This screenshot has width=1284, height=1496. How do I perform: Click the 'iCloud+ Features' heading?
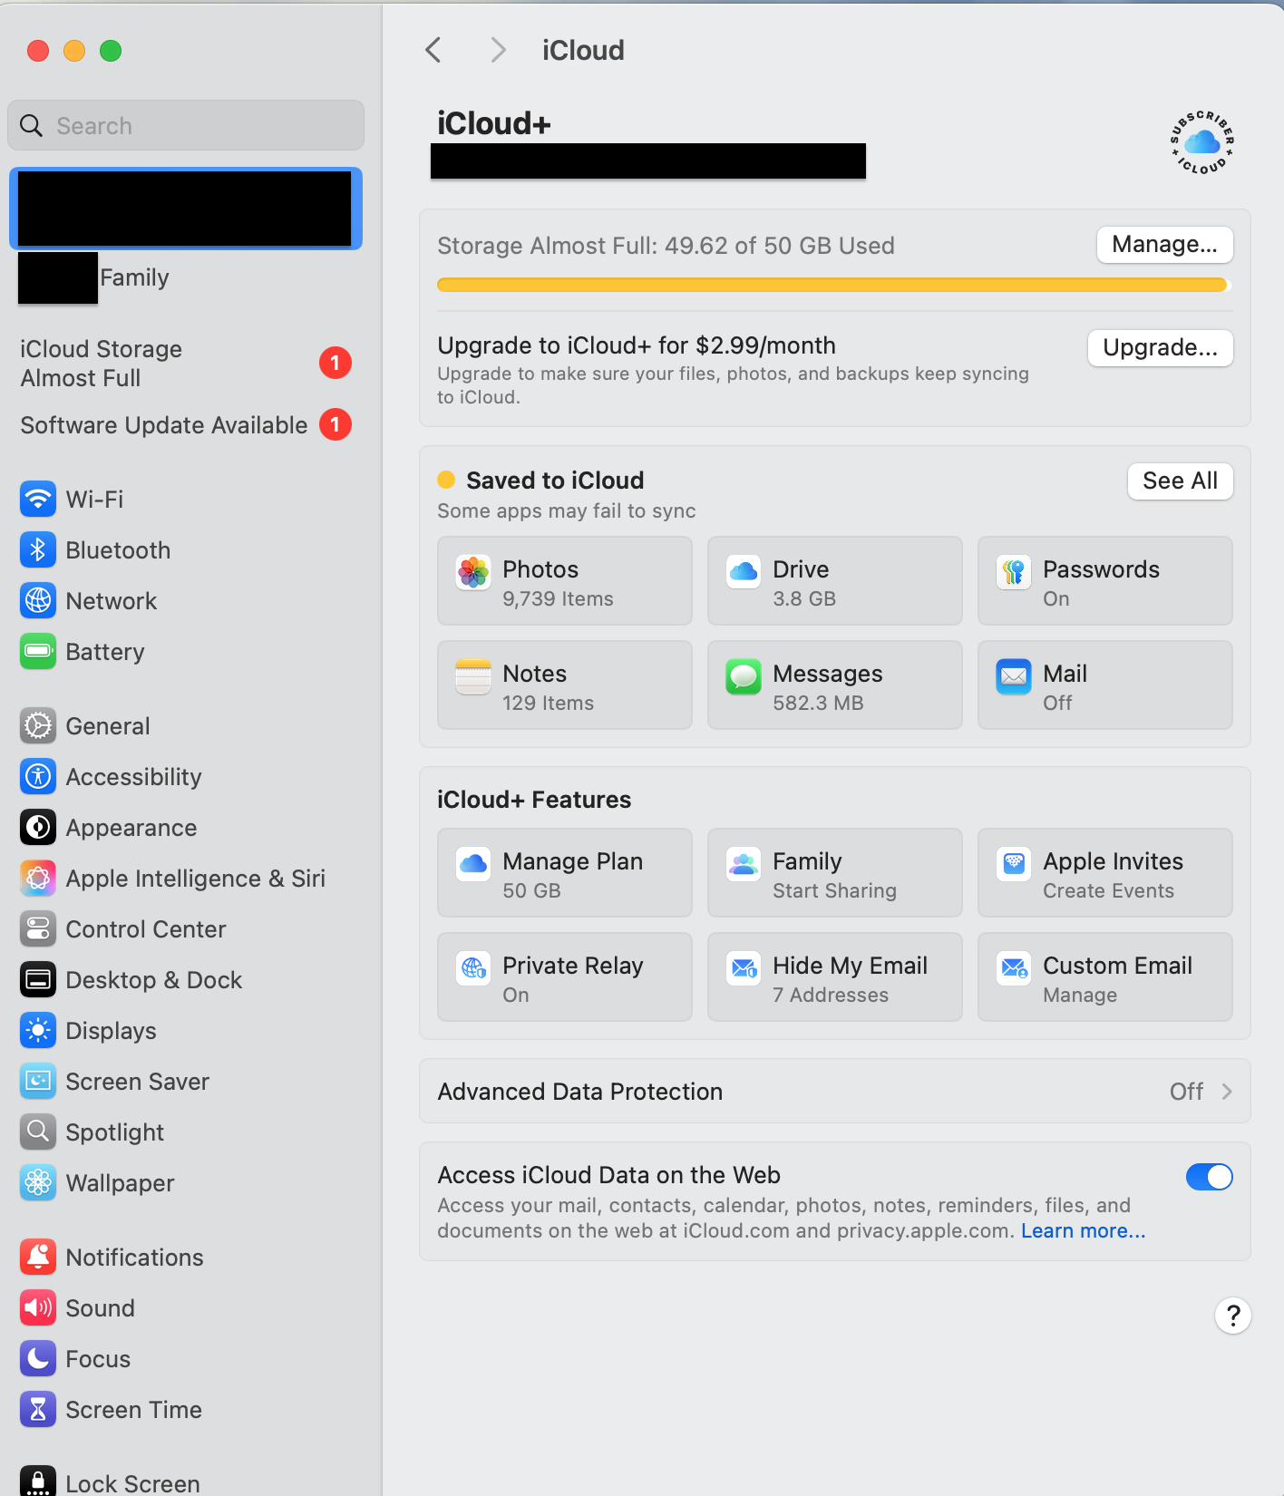tap(534, 800)
